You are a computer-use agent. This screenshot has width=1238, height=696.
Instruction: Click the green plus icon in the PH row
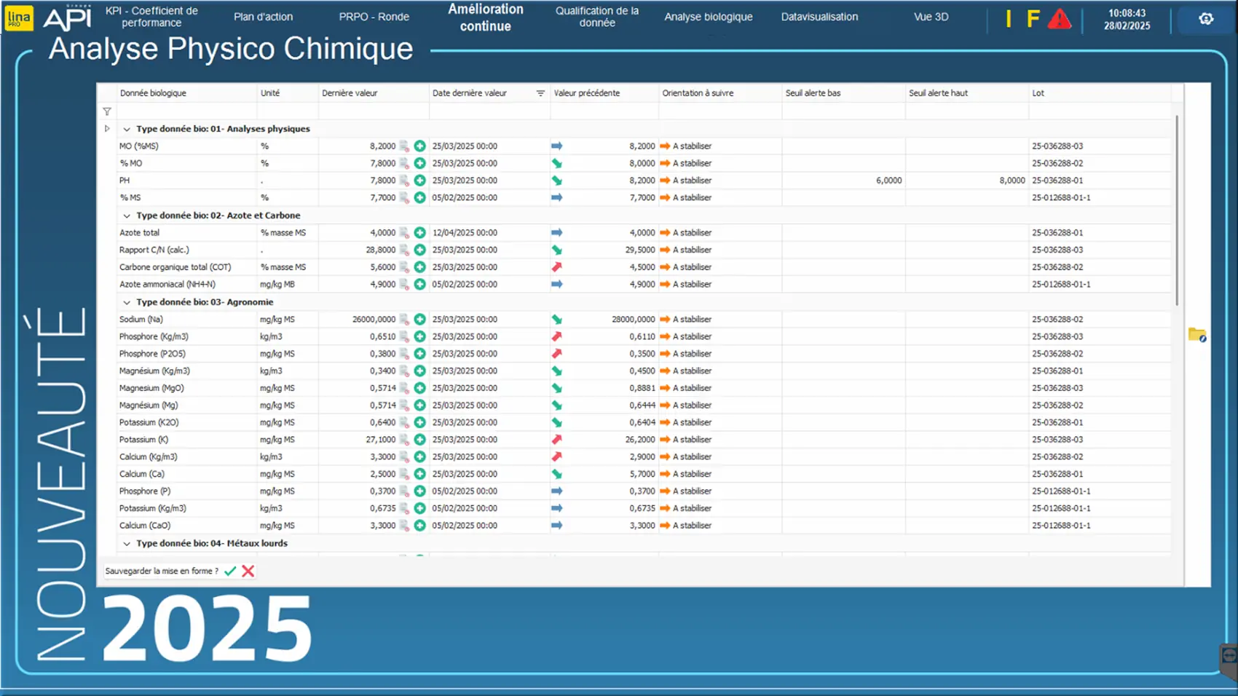pyautogui.click(x=419, y=181)
